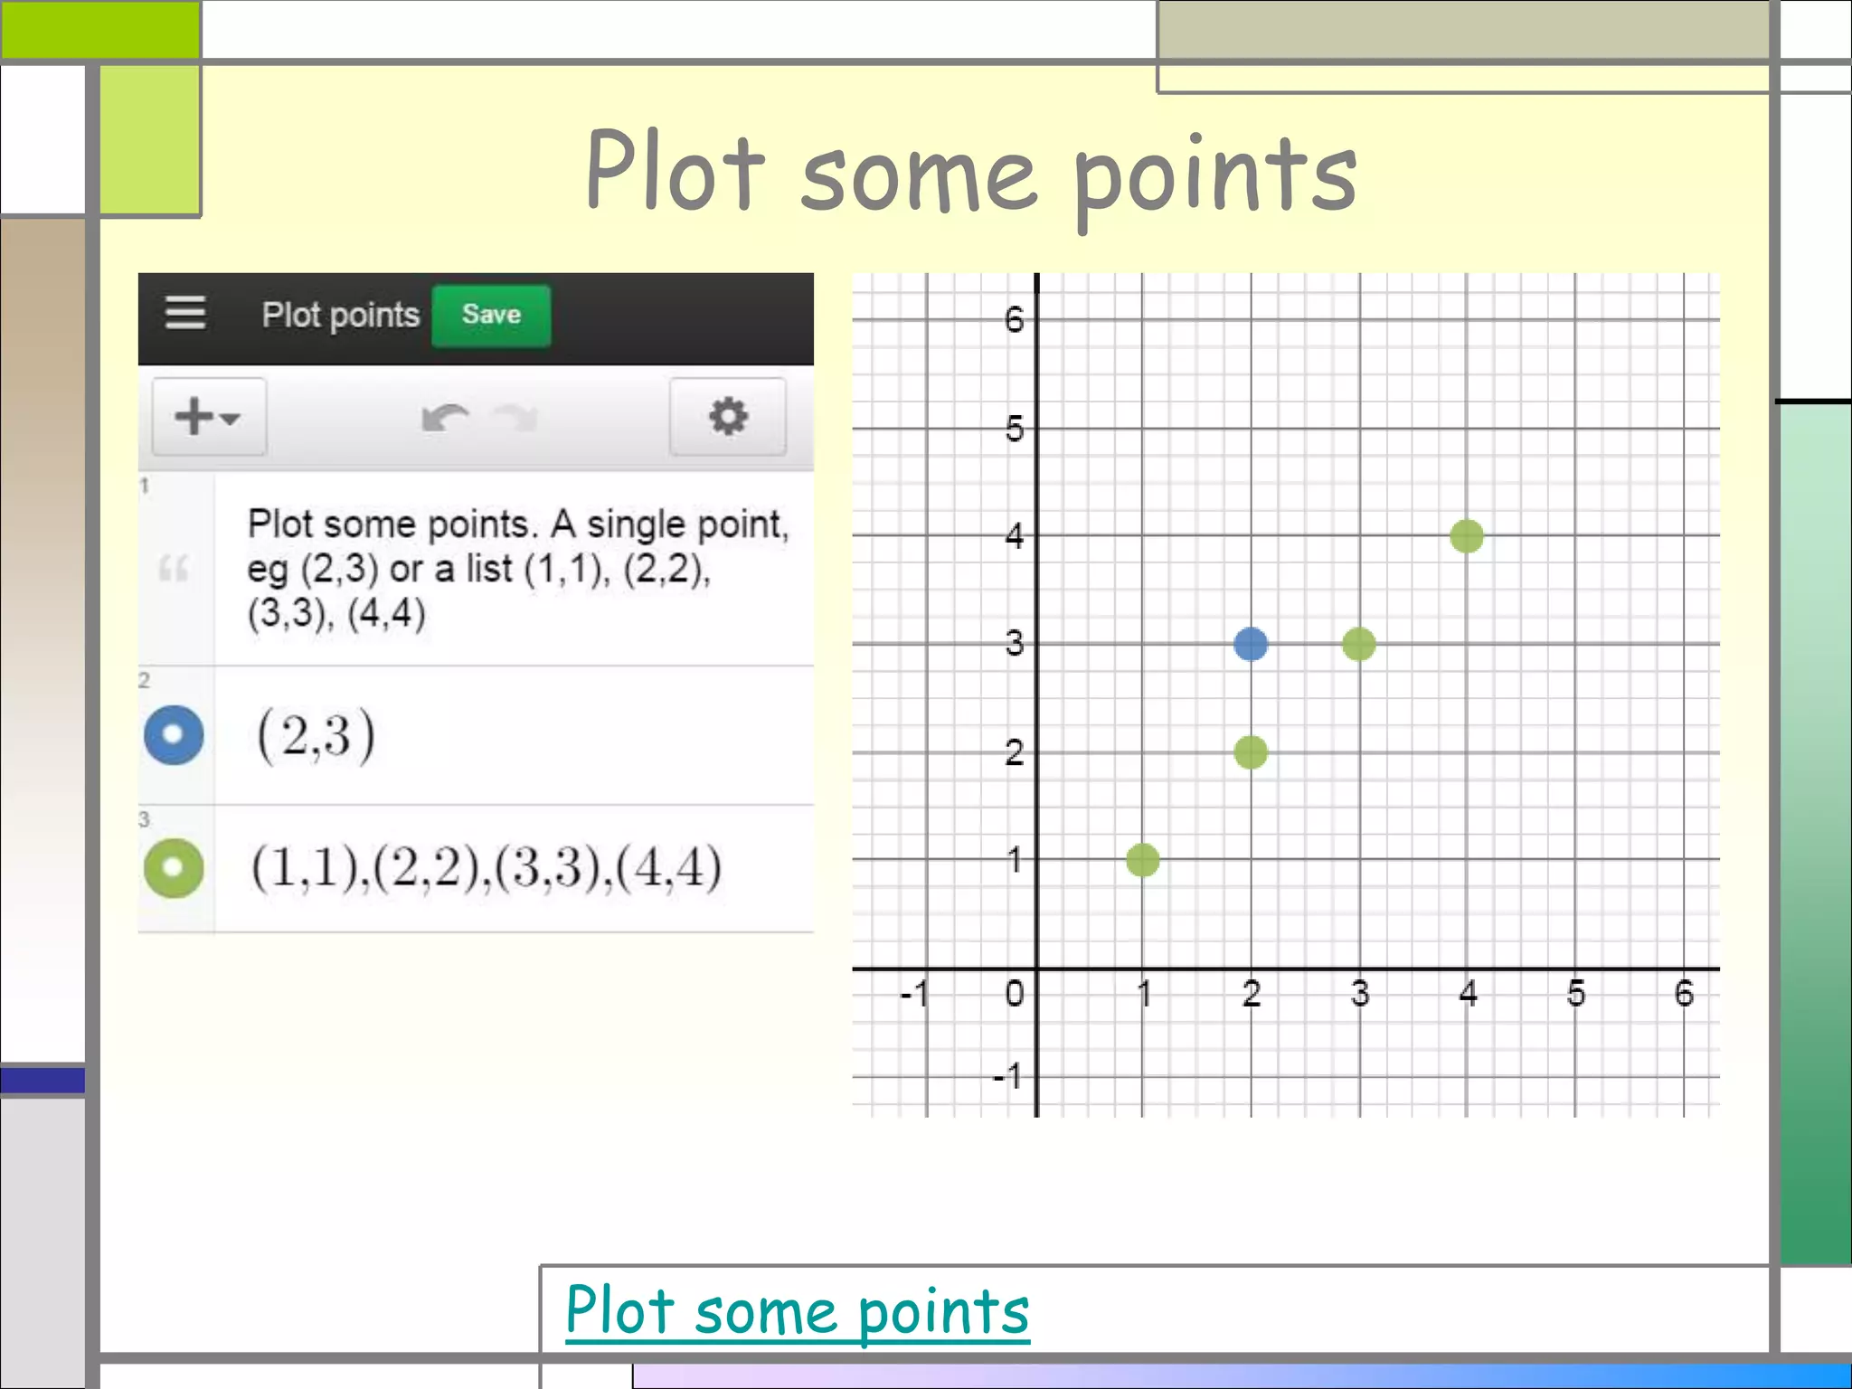Open the hamburger menu in Desmos header
This screenshot has width=1852, height=1389.
pos(185,313)
